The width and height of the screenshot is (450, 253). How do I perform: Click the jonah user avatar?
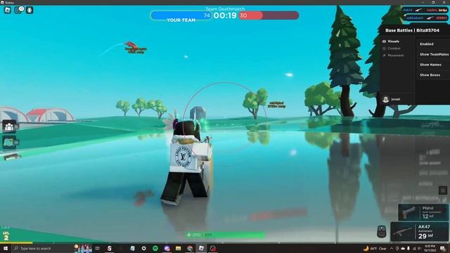coord(386,99)
